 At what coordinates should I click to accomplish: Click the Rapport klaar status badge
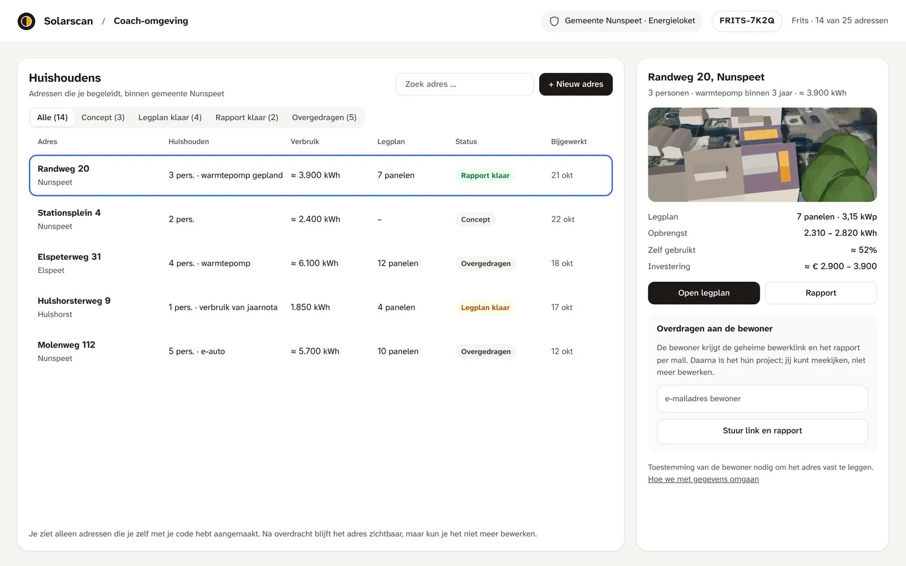(485, 175)
